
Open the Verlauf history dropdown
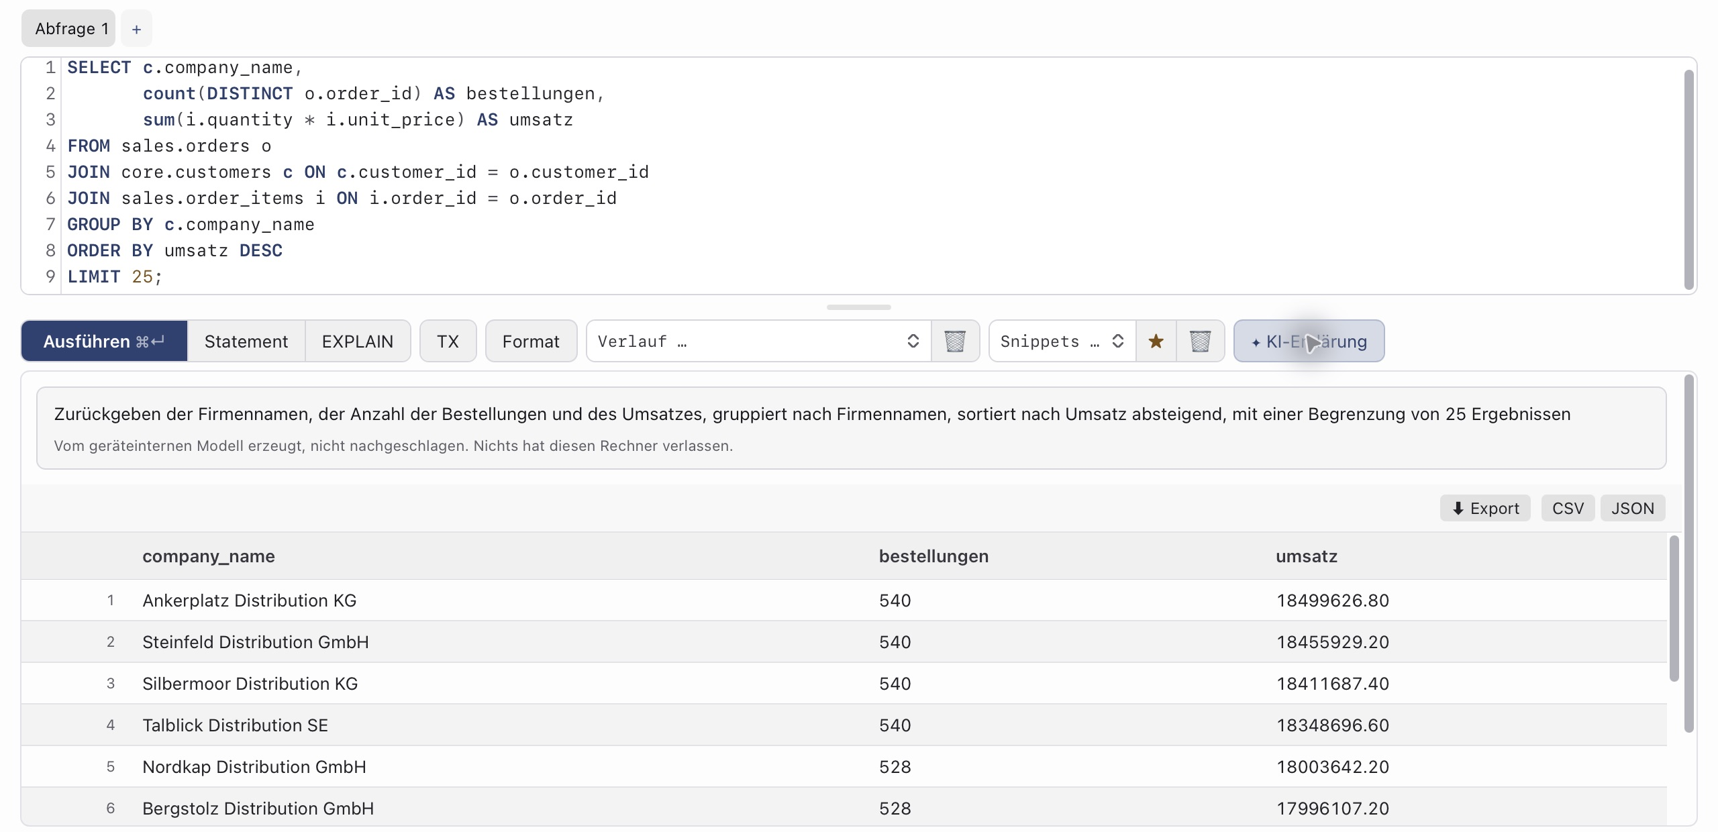(x=758, y=341)
